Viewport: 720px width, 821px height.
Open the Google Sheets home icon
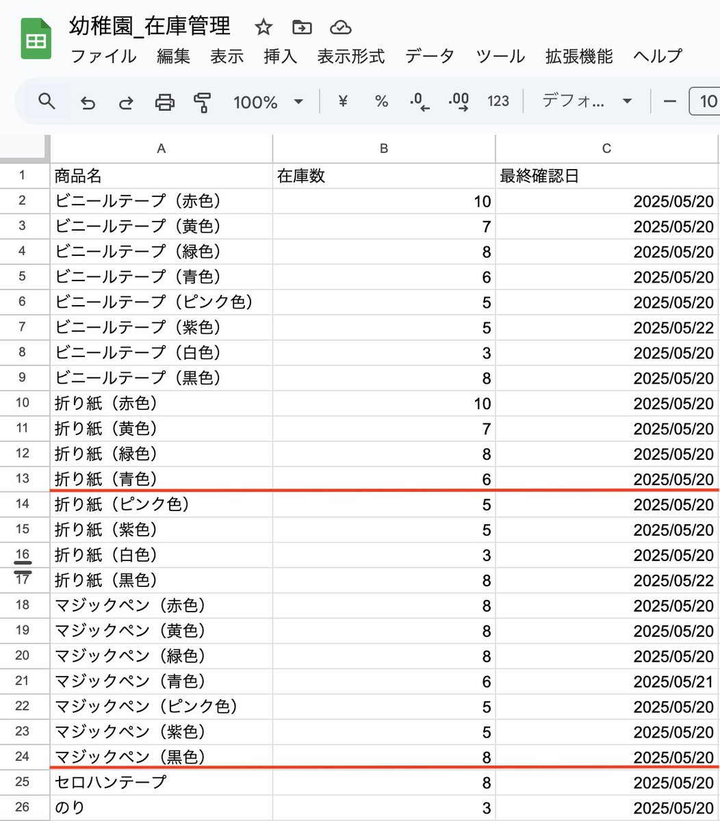[x=36, y=40]
